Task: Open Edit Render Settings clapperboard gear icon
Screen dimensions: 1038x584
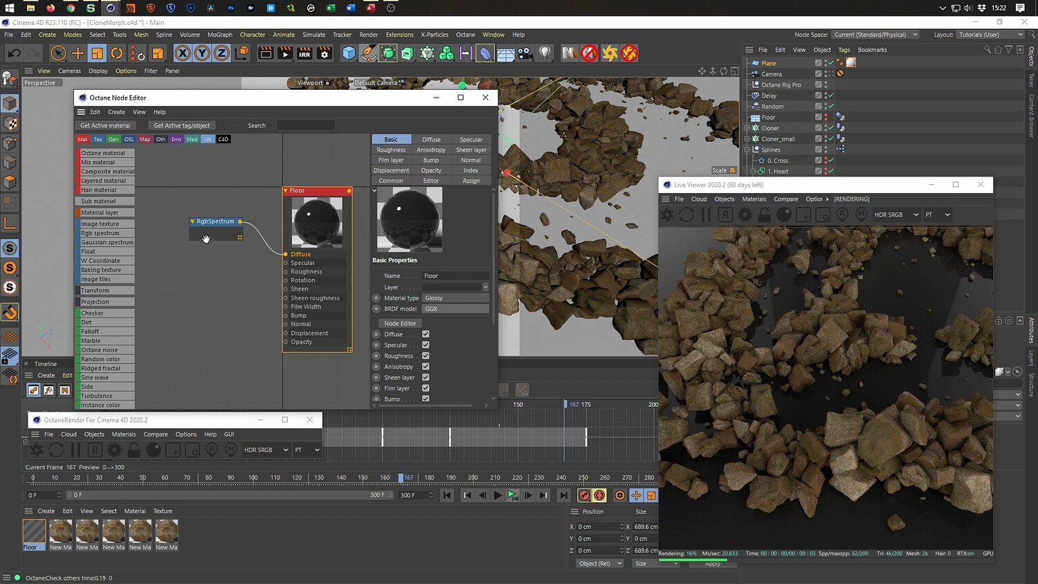Action: 324,53
